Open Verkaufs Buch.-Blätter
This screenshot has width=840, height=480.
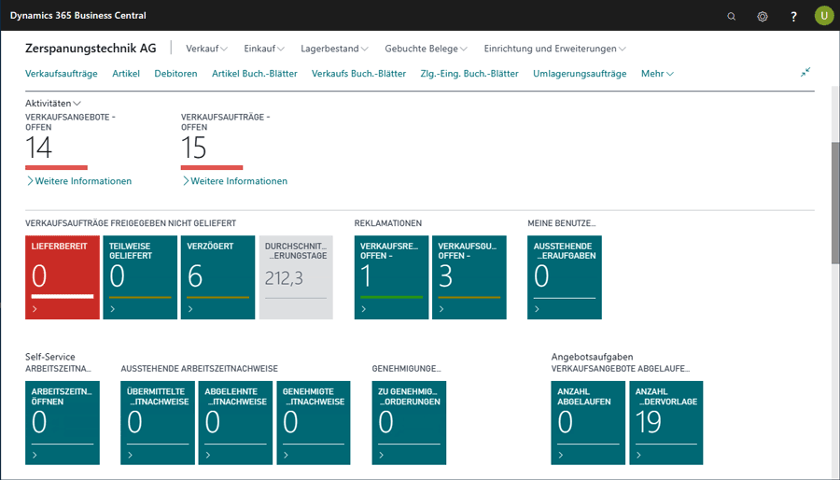point(359,74)
